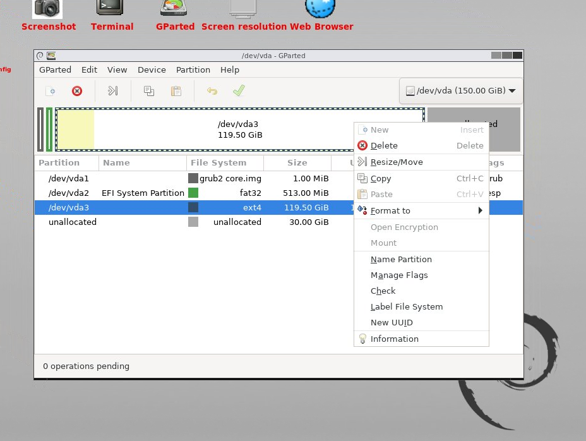Open the Partition menu in menu bar
Image resolution: width=586 pixels, height=441 pixels.
tap(193, 70)
